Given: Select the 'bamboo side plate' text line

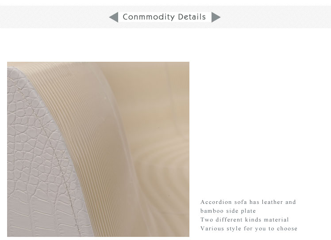Looking at the screenshot, I should click(x=228, y=211).
